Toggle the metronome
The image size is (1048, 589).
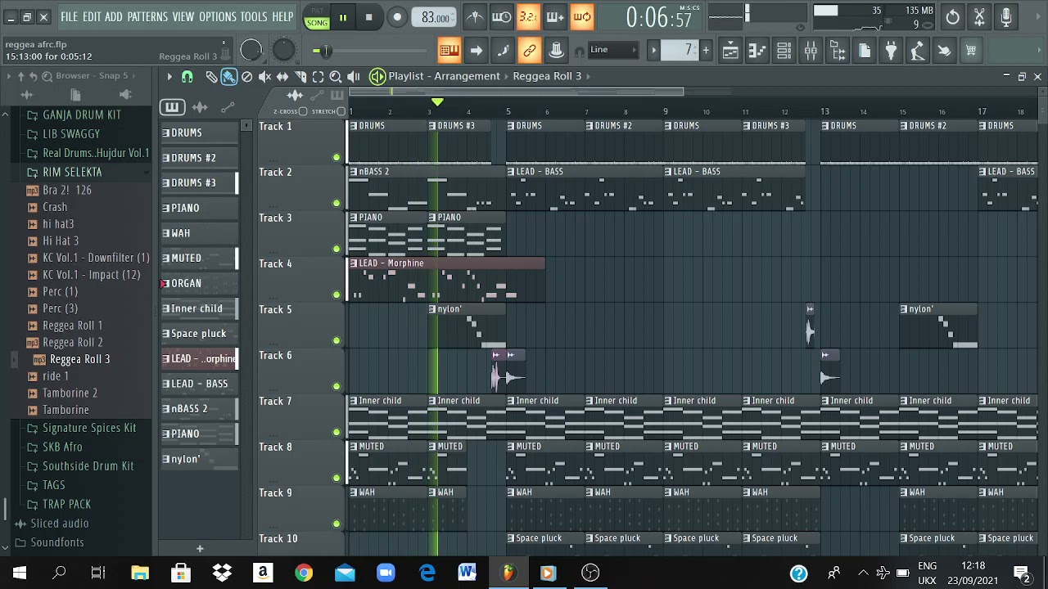[x=475, y=16]
